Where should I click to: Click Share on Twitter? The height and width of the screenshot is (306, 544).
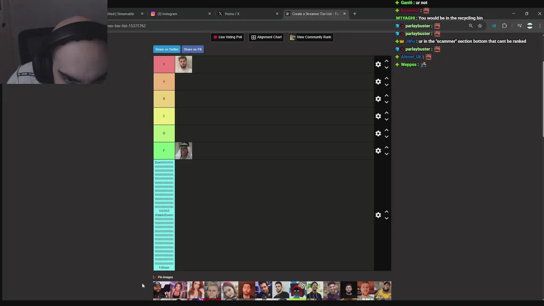(167, 49)
